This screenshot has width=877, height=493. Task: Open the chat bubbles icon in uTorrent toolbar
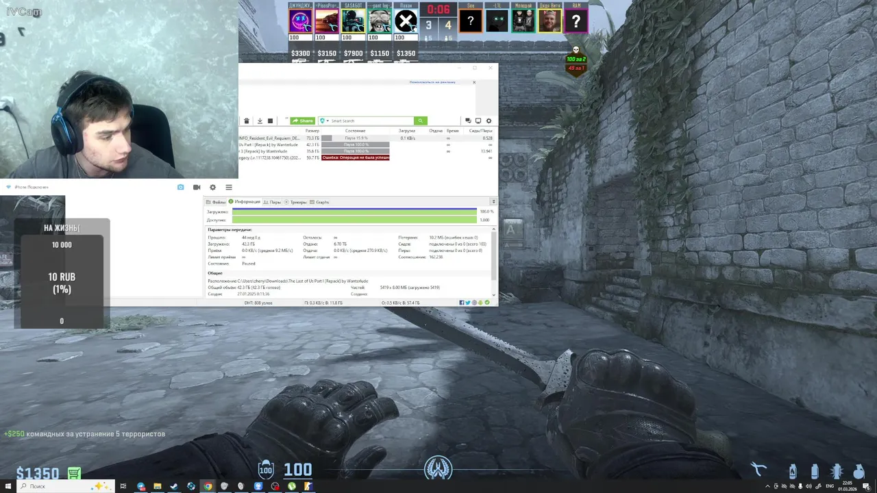coord(468,121)
